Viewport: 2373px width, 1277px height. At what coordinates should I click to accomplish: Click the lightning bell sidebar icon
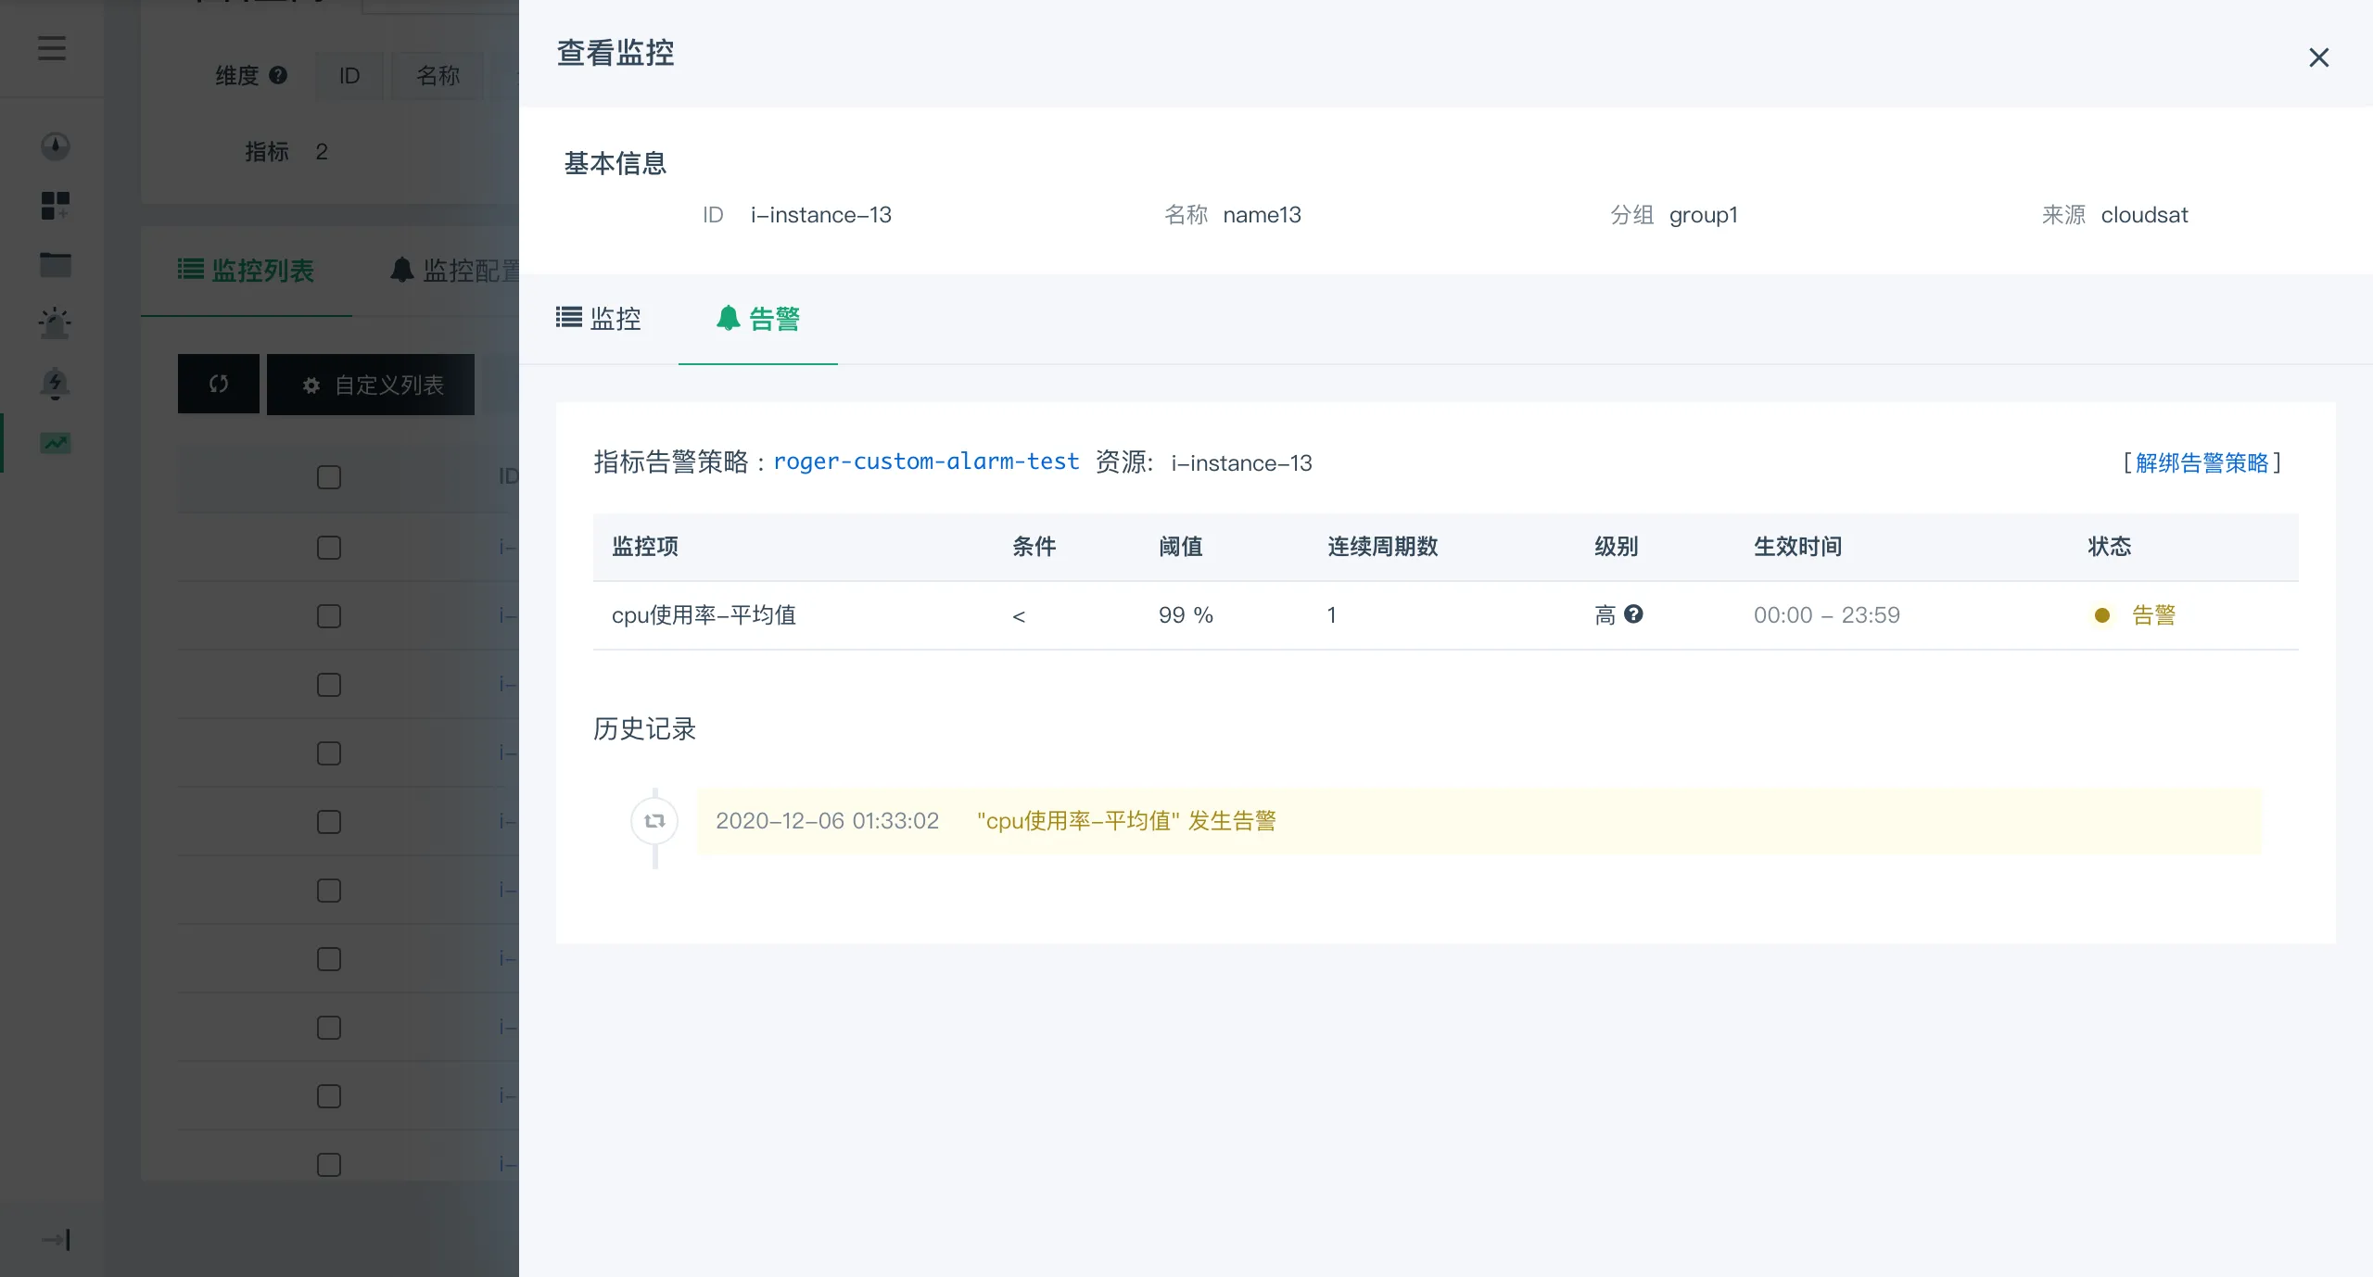(55, 383)
